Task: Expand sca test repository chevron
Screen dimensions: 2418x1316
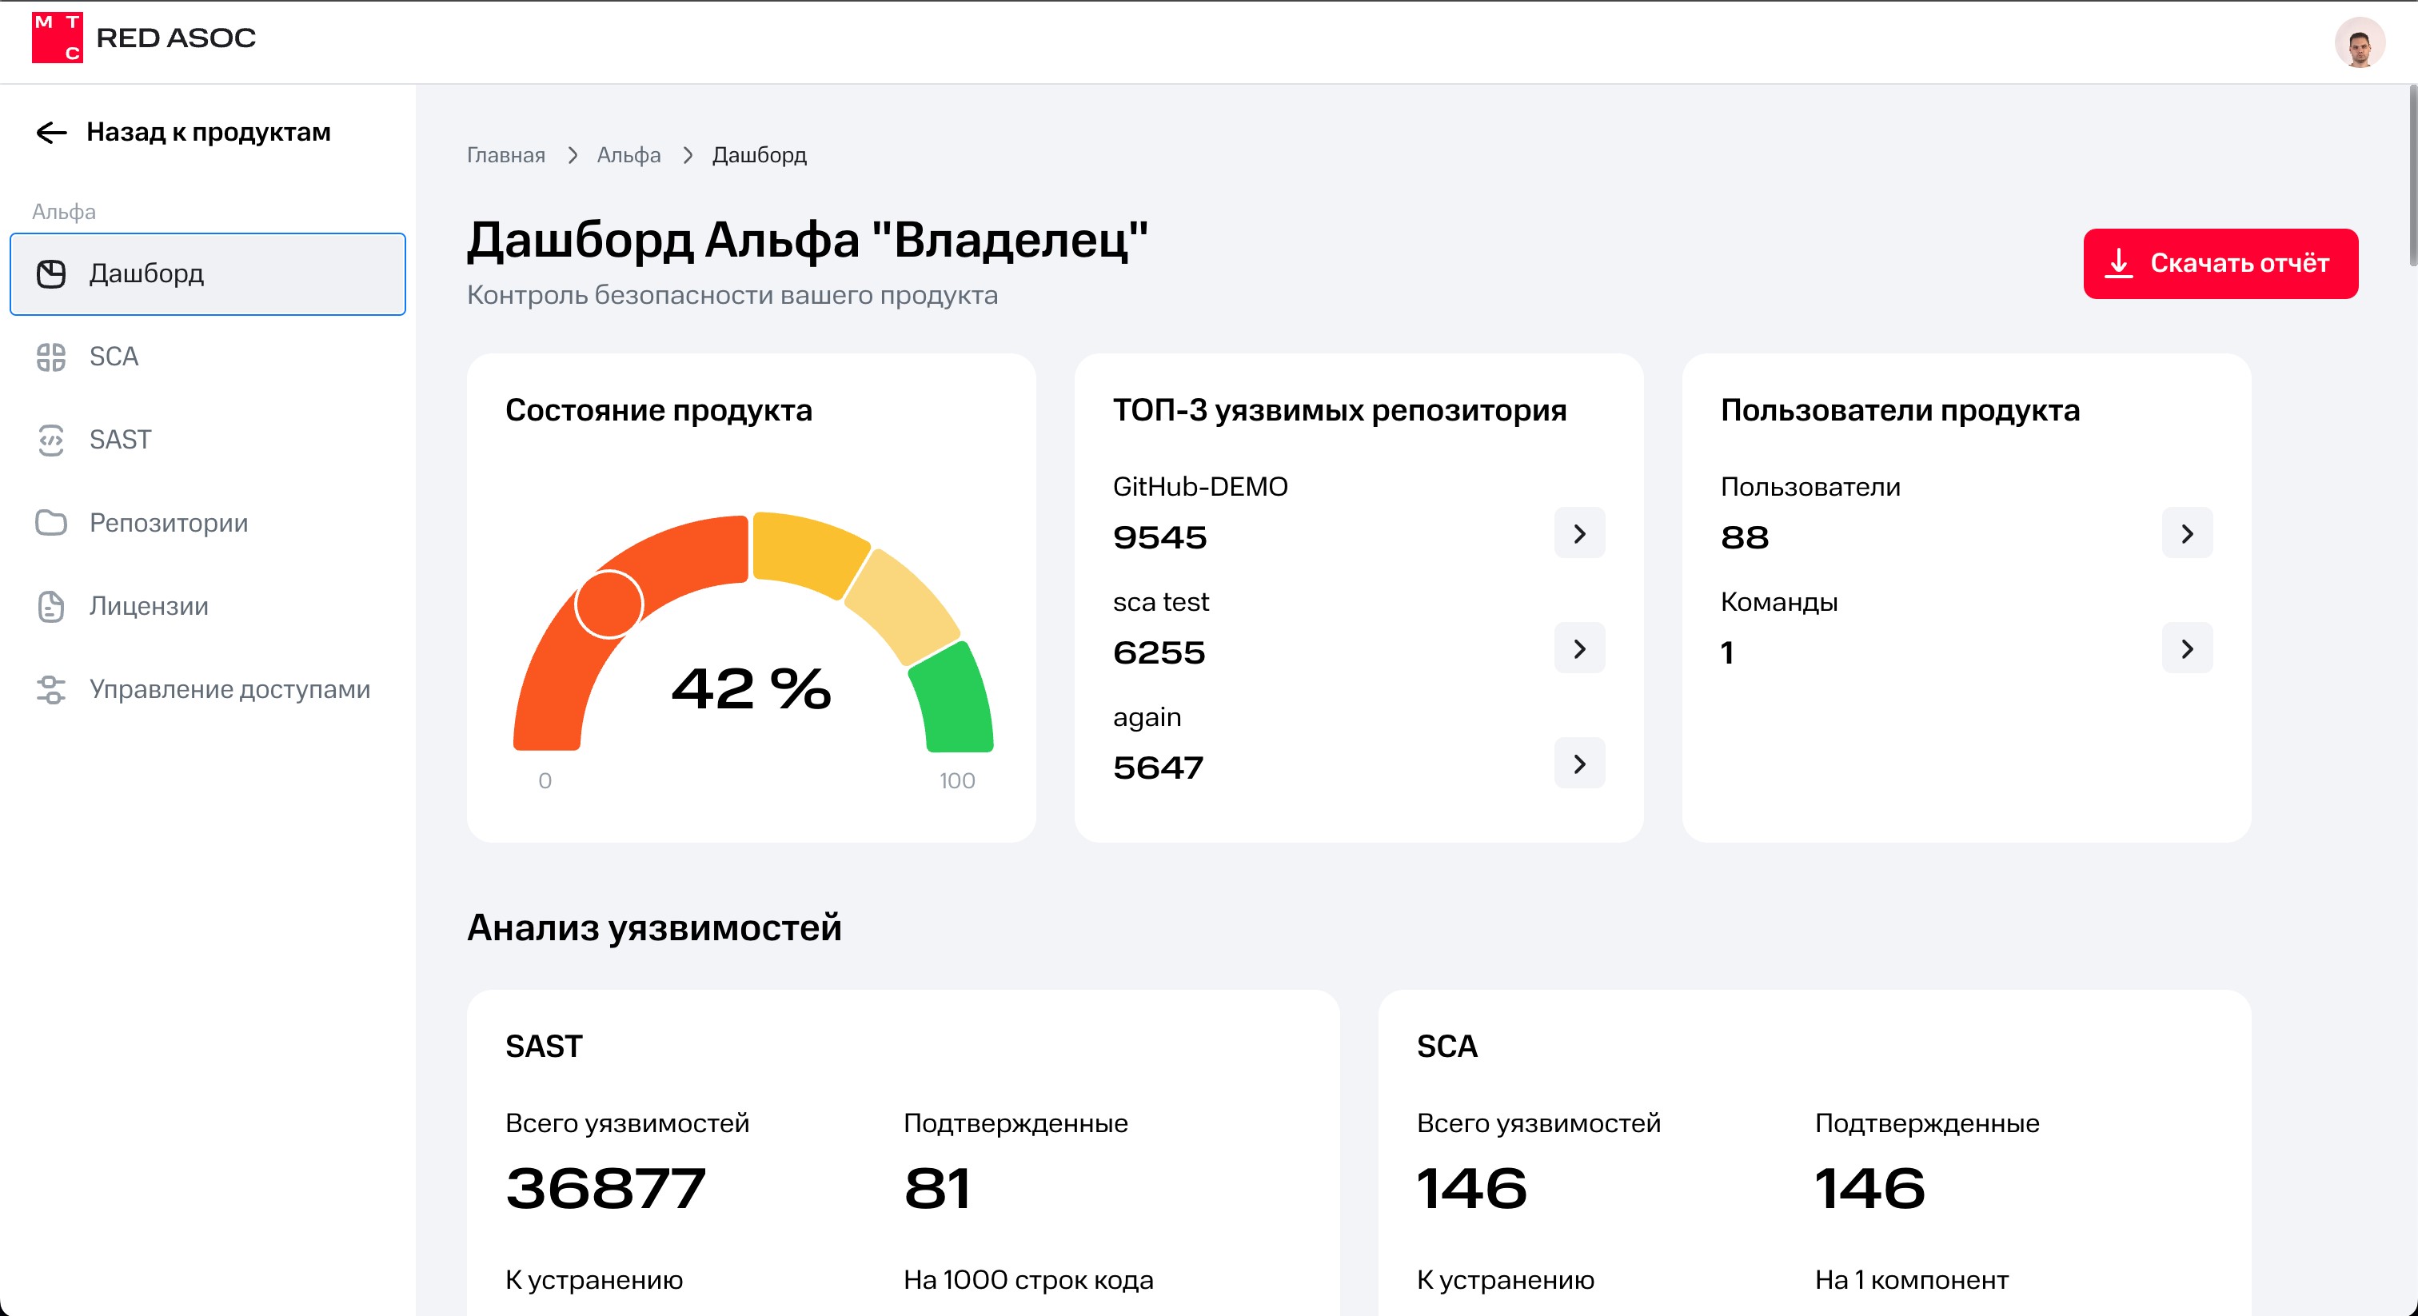Action: 1579,648
